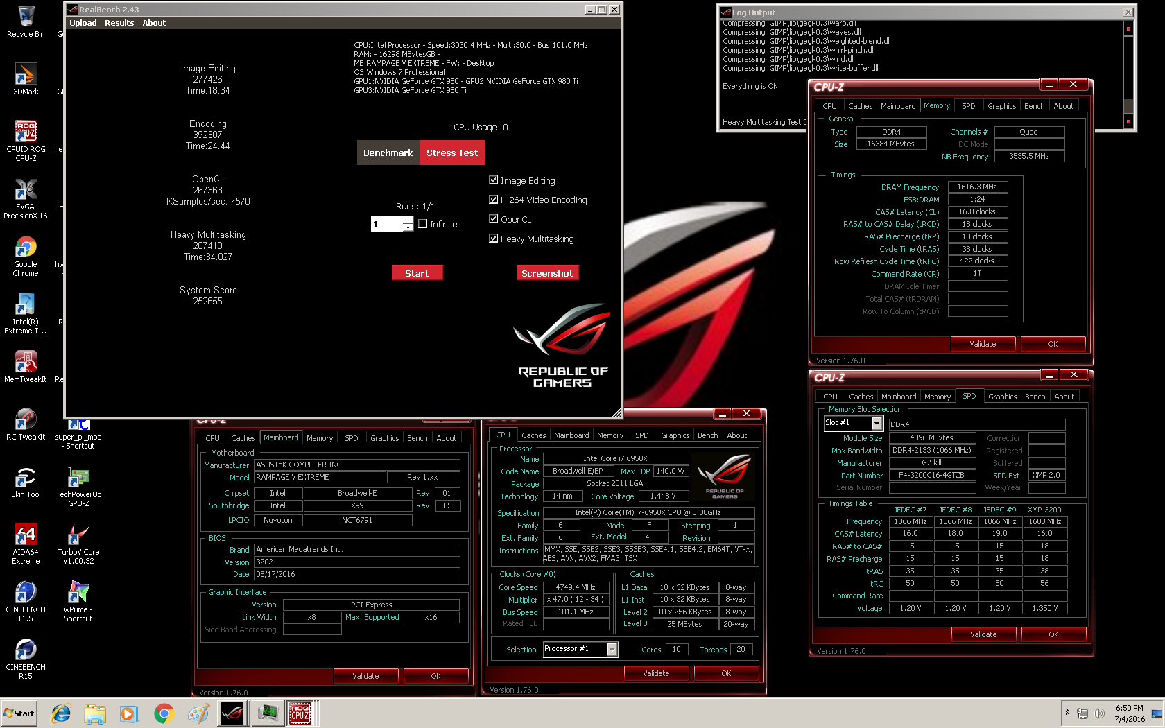Screen dimensions: 1165x728
Task: Switch to the ROG CPU-Z taskbar item
Action: click(300, 713)
